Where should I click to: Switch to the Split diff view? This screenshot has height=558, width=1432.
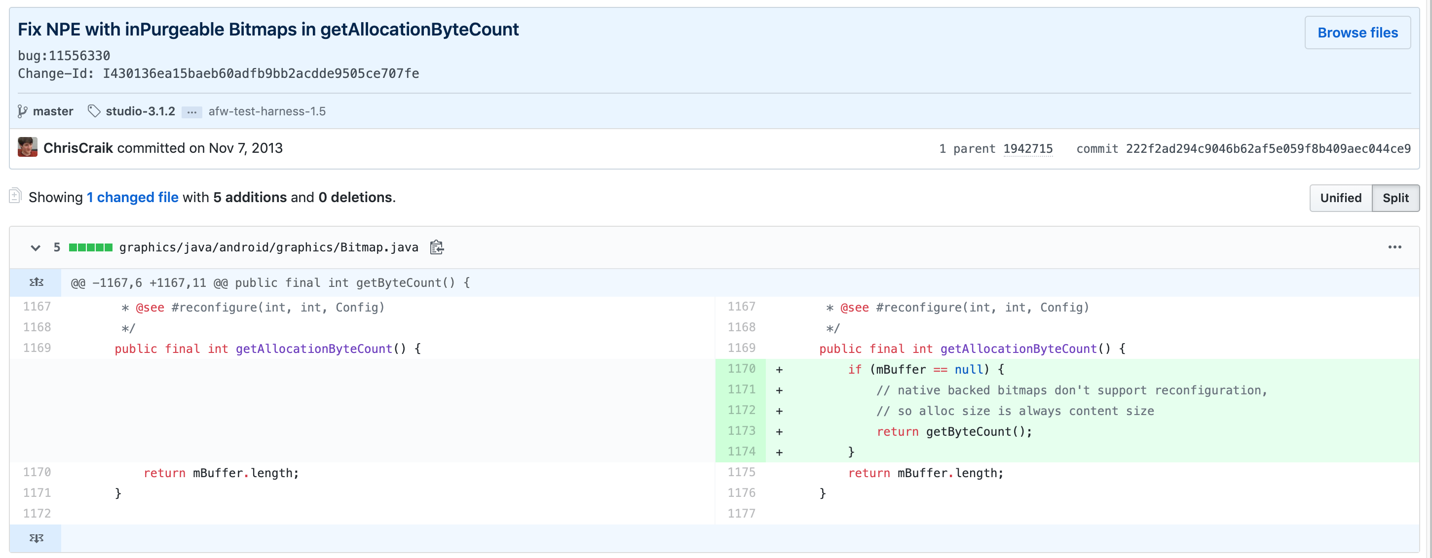tap(1395, 198)
